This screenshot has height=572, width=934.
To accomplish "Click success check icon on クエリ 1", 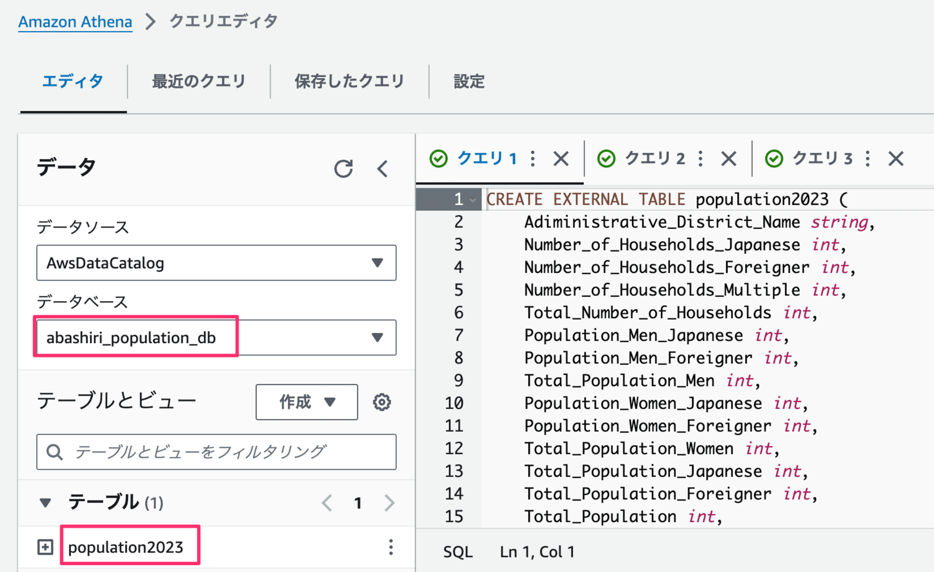I will coord(439,159).
